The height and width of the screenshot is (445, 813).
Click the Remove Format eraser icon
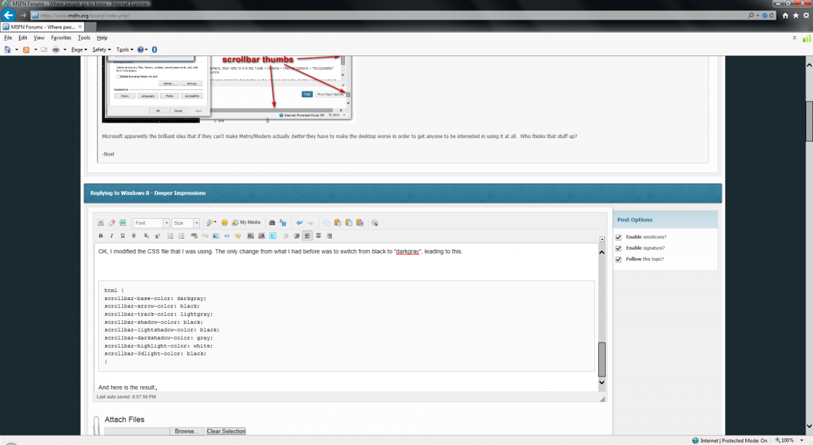(x=112, y=222)
